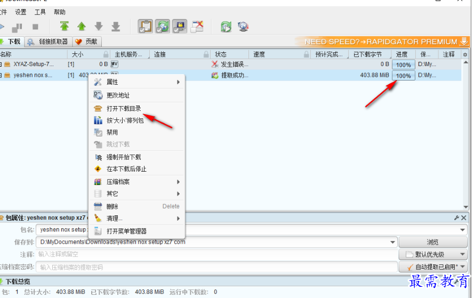Pause all downloads via toolbar pause icon

tap(17, 28)
